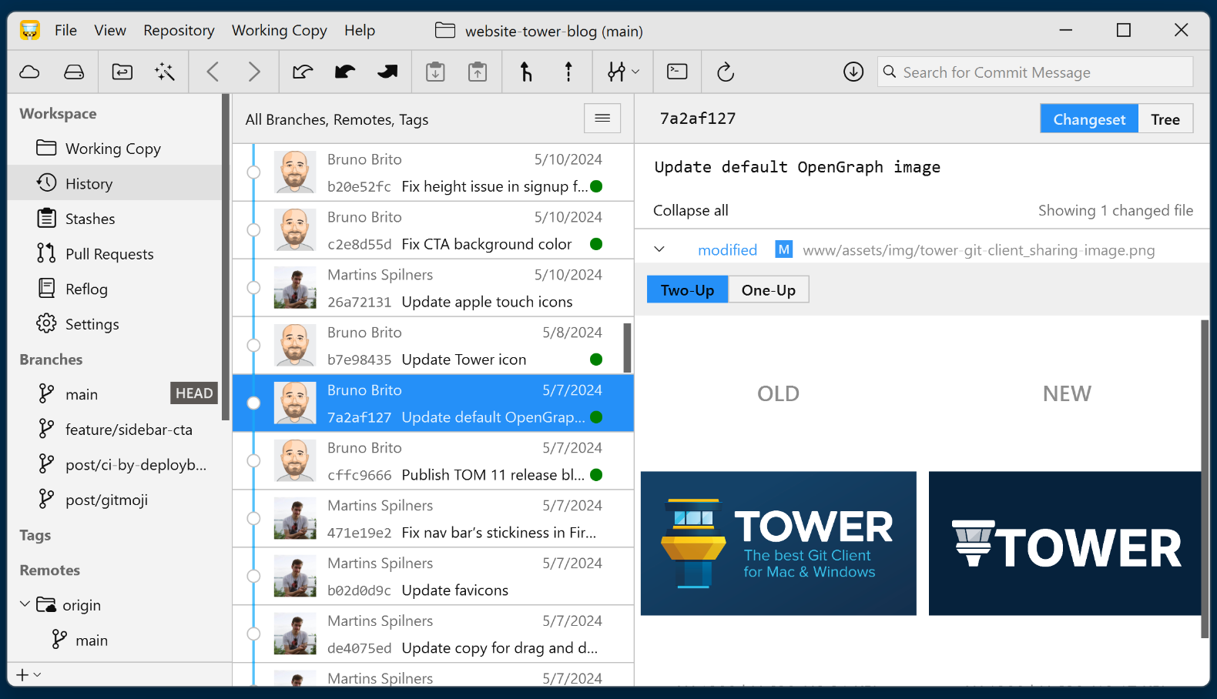Open the terminal console icon
The height and width of the screenshot is (699, 1217).
pyautogui.click(x=677, y=72)
